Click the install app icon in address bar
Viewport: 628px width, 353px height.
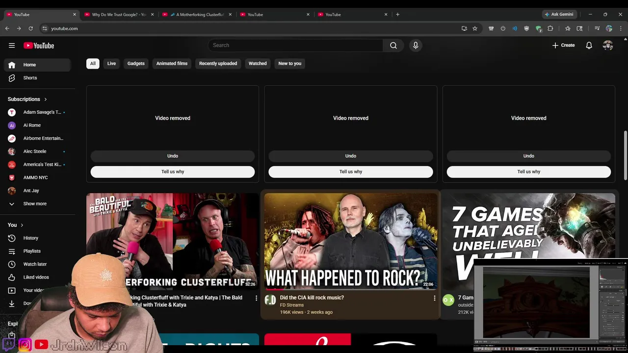coord(464,28)
